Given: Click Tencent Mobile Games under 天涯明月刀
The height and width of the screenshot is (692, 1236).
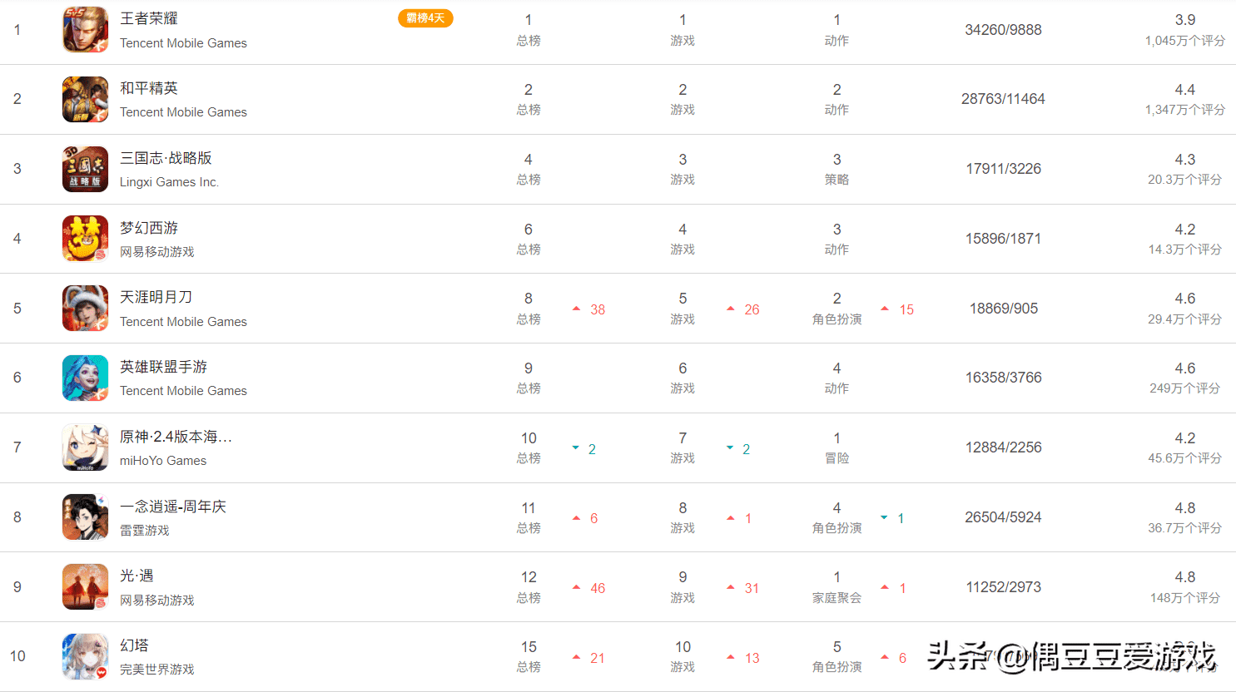Looking at the screenshot, I should (x=183, y=322).
